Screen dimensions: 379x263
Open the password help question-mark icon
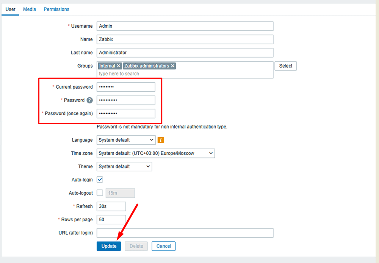click(90, 100)
